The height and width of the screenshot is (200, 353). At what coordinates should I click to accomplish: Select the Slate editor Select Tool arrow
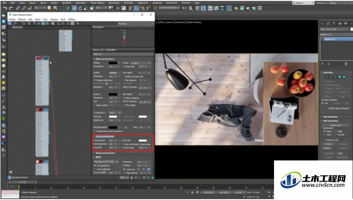(x=10, y=23)
